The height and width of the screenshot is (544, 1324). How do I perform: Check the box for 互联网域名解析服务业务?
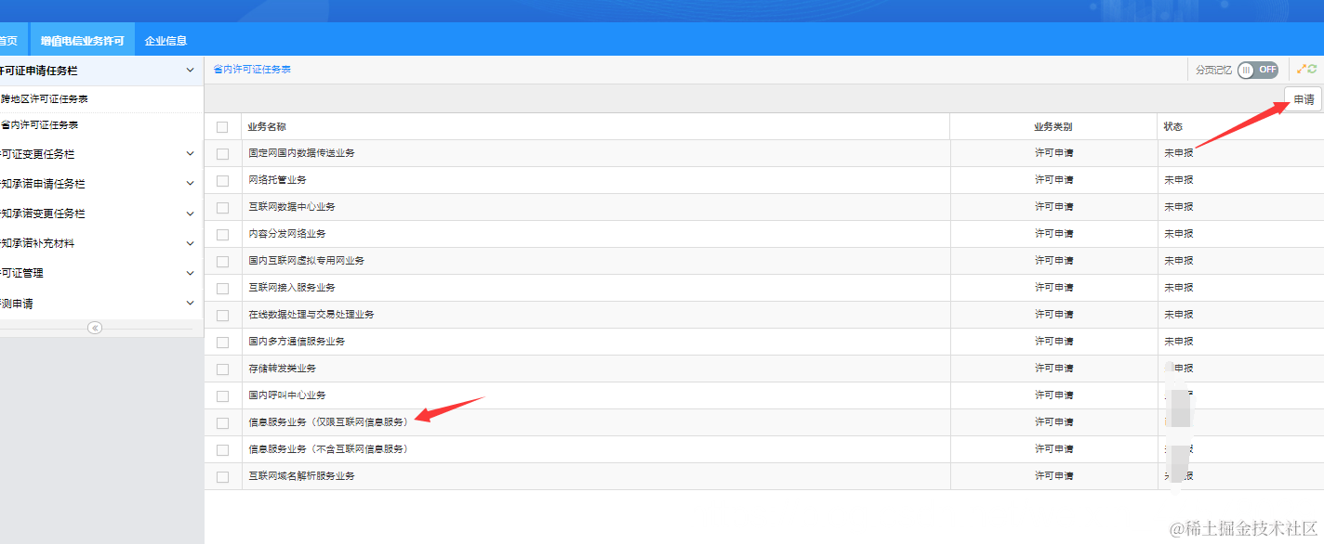[222, 476]
